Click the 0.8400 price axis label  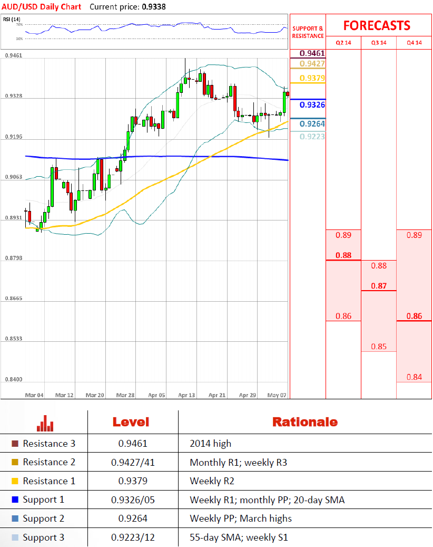[14, 380]
